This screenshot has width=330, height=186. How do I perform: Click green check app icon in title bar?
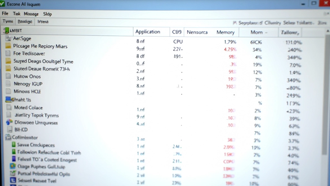pos(2,4)
